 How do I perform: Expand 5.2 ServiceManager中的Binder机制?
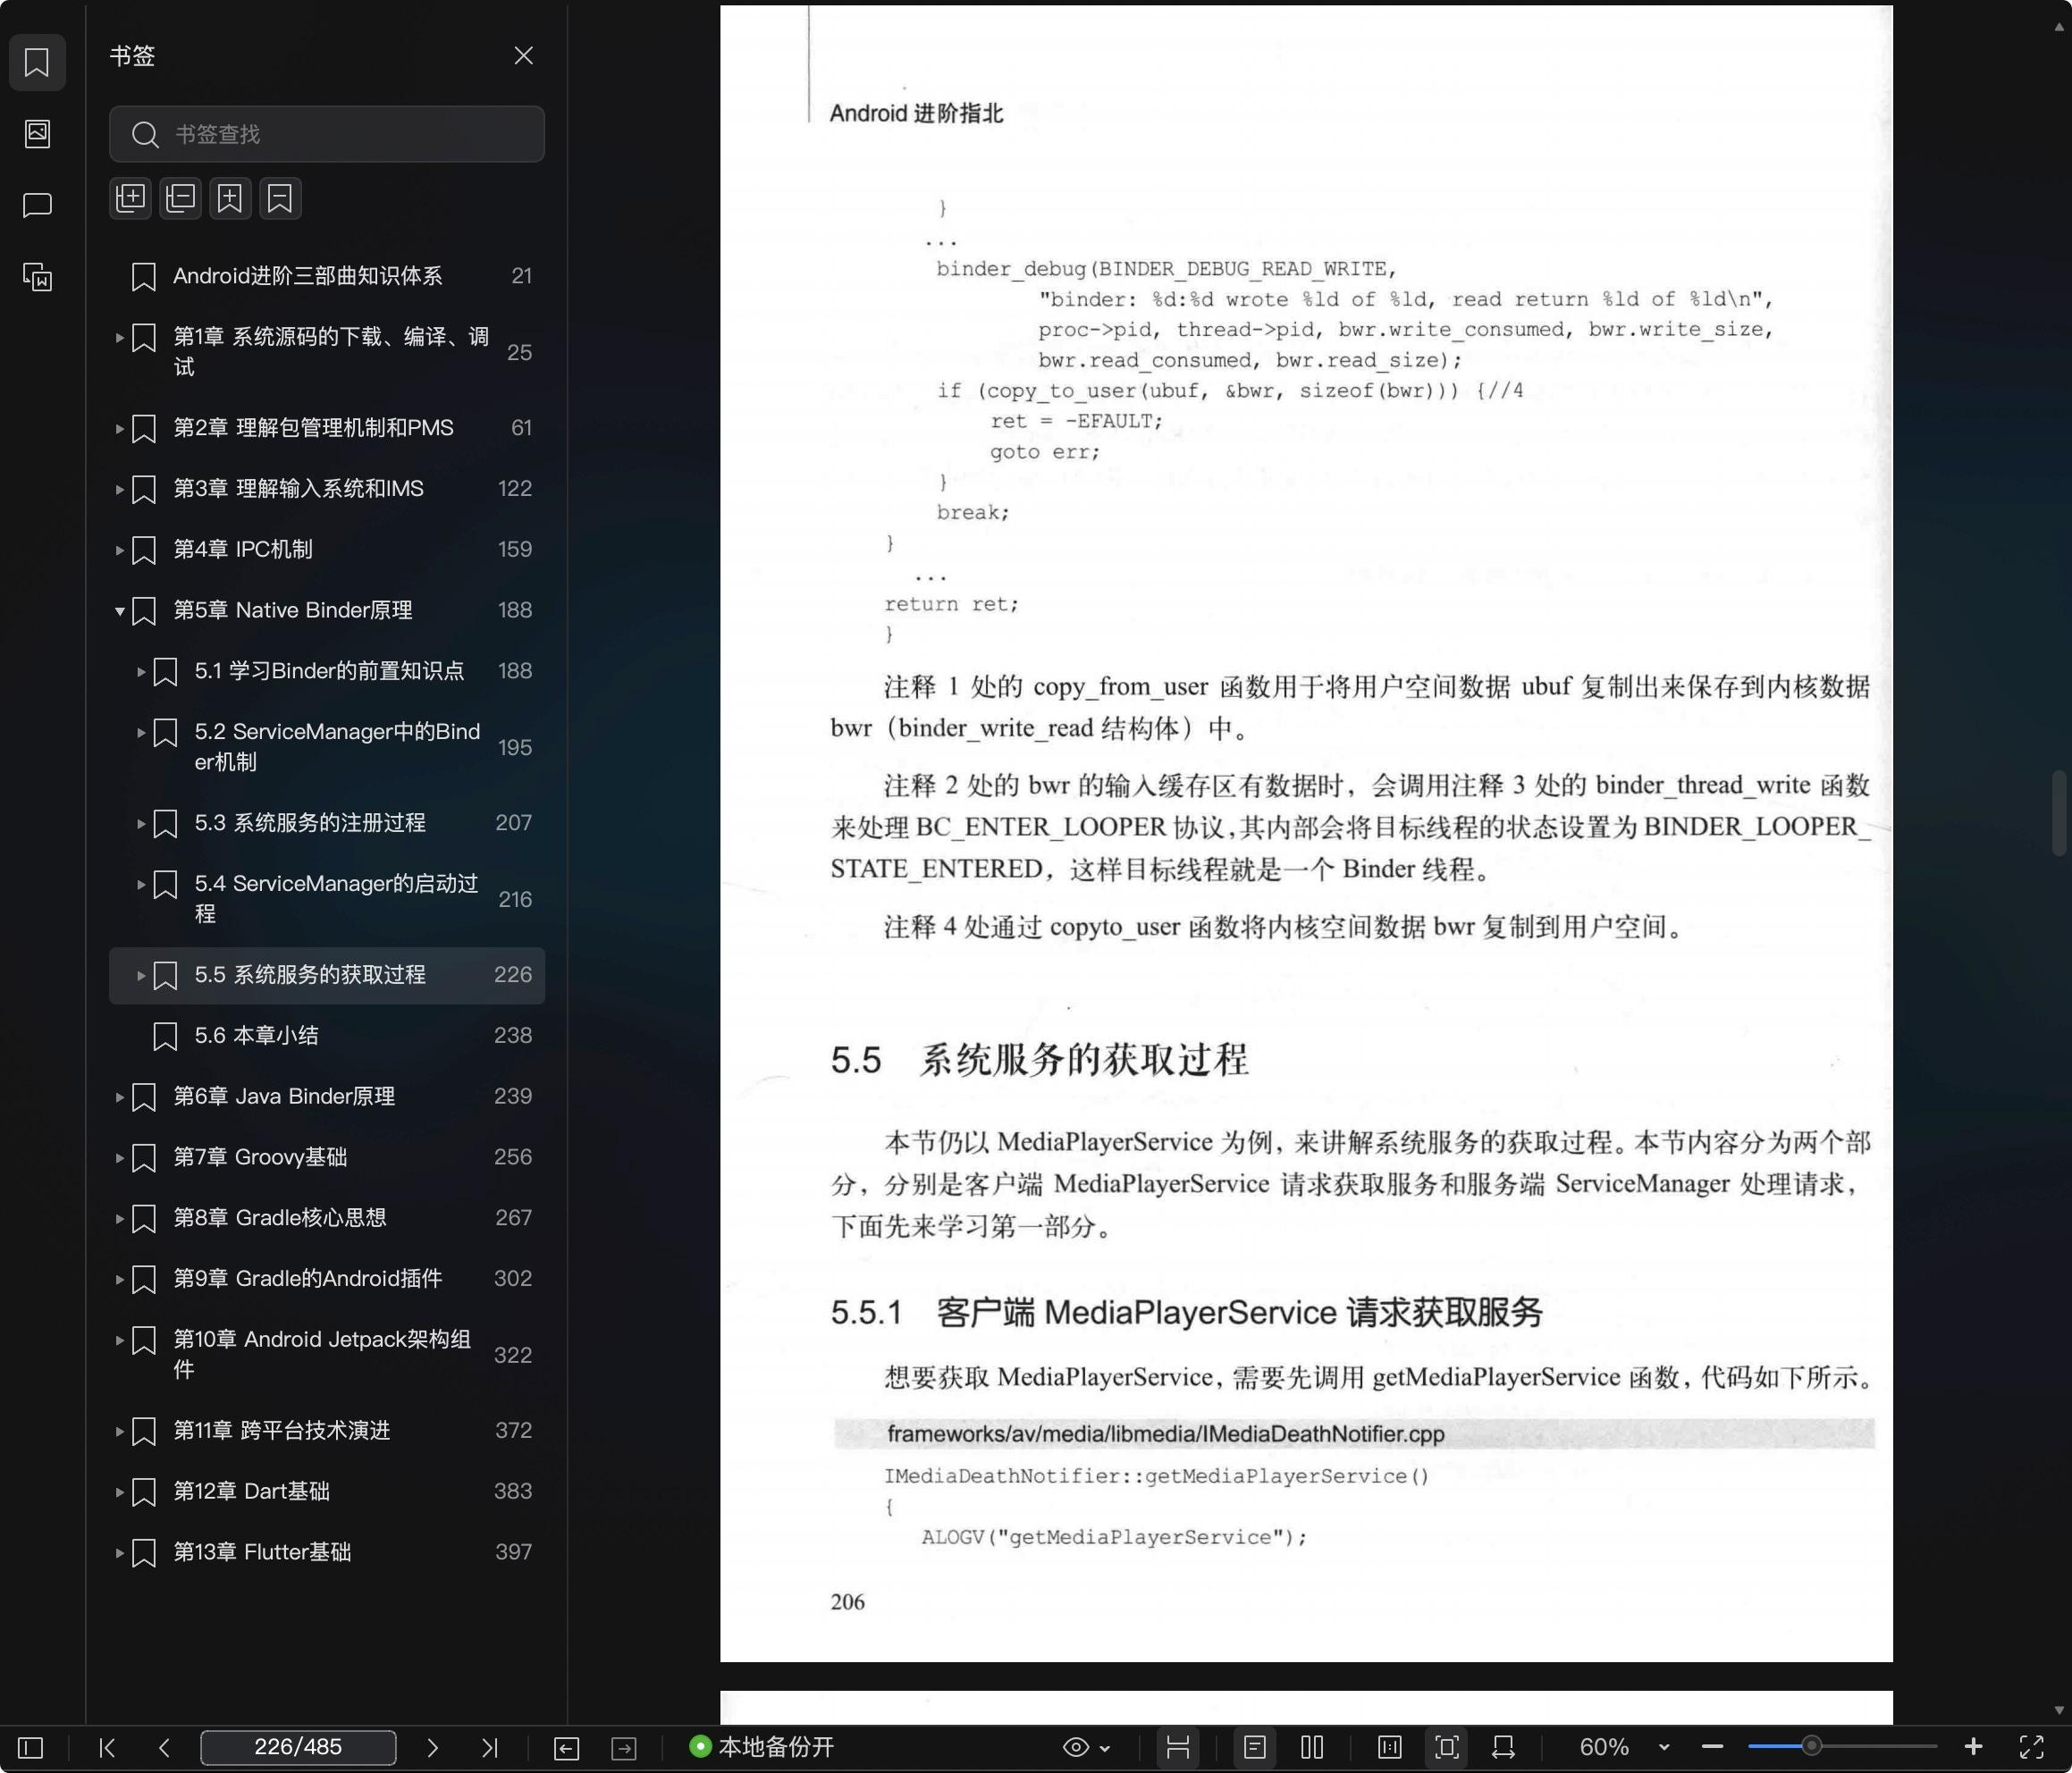141,733
